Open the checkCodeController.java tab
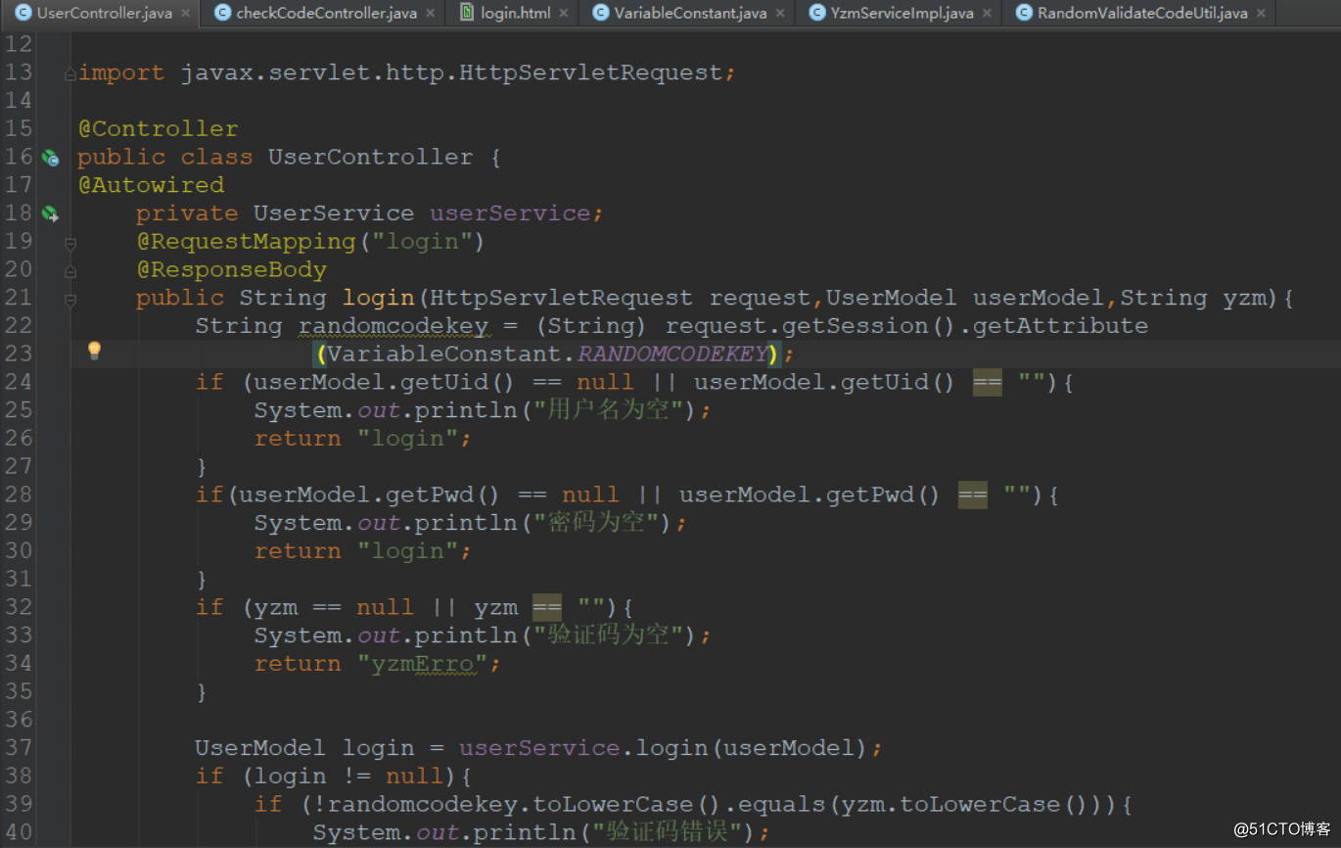This screenshot has width=1341, height=848. (326, 13)
